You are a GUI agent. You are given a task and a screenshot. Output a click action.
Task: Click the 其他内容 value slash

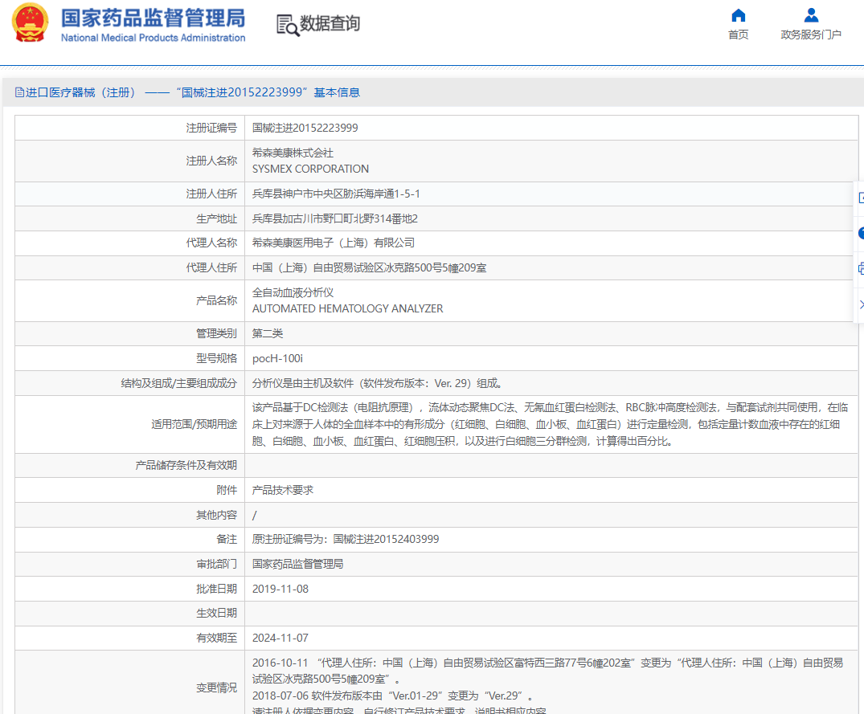pyautogui.click(x=254, y=516)
